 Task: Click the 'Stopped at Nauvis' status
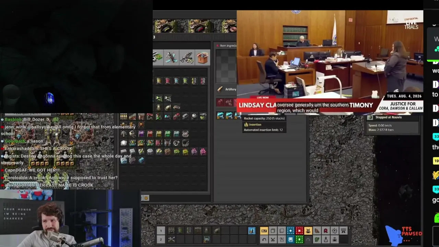point(389,117)
